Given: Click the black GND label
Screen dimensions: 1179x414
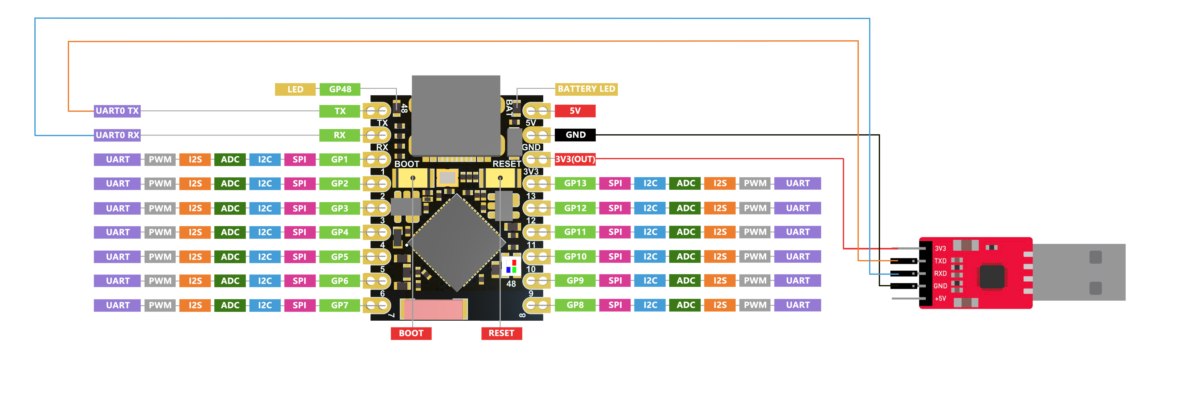Looking at the screenshot, I should coord(575,135).
